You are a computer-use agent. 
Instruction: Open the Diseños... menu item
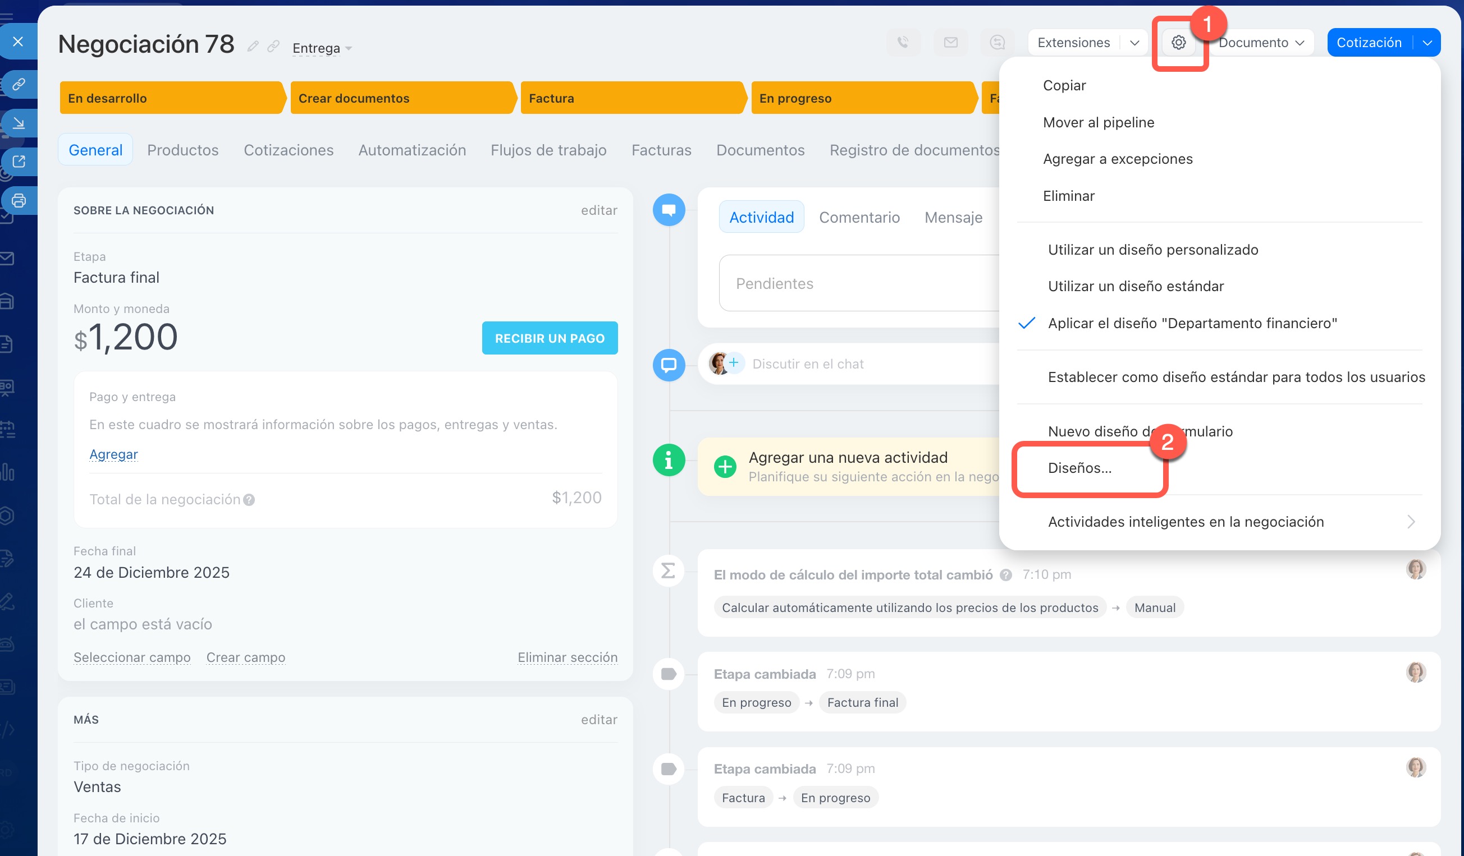[x=1079, y=468]
